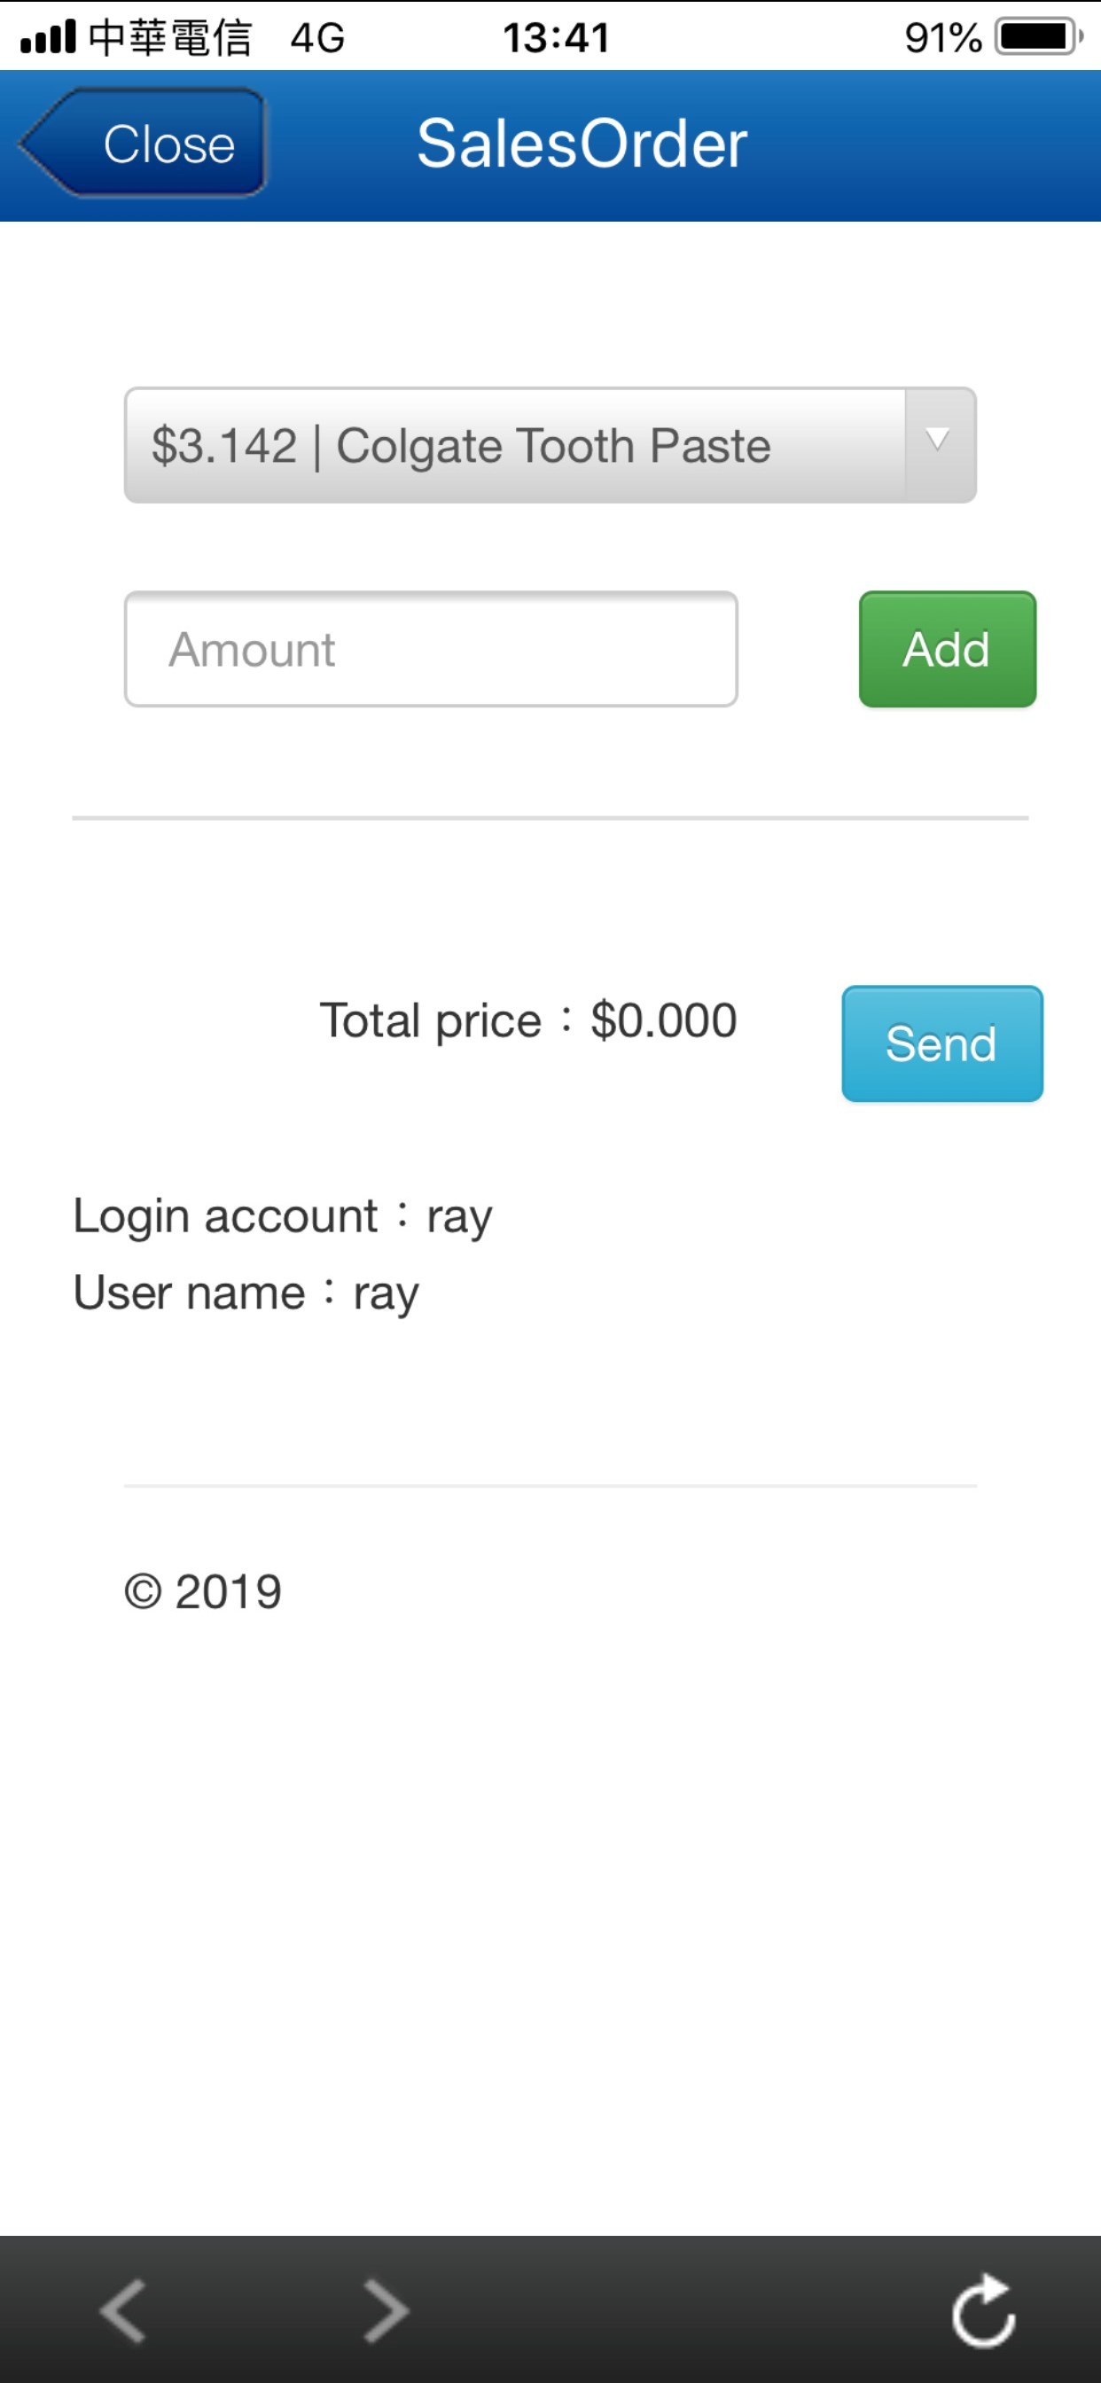Tap the cellular signal strength bars

click(x=48, y=38)
